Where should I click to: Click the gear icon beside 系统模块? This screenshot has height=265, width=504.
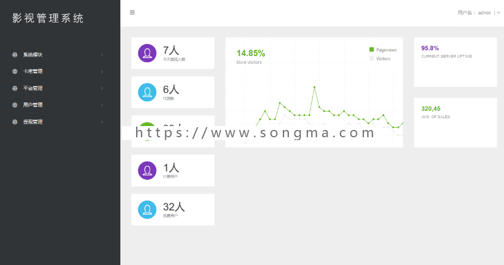15,55
